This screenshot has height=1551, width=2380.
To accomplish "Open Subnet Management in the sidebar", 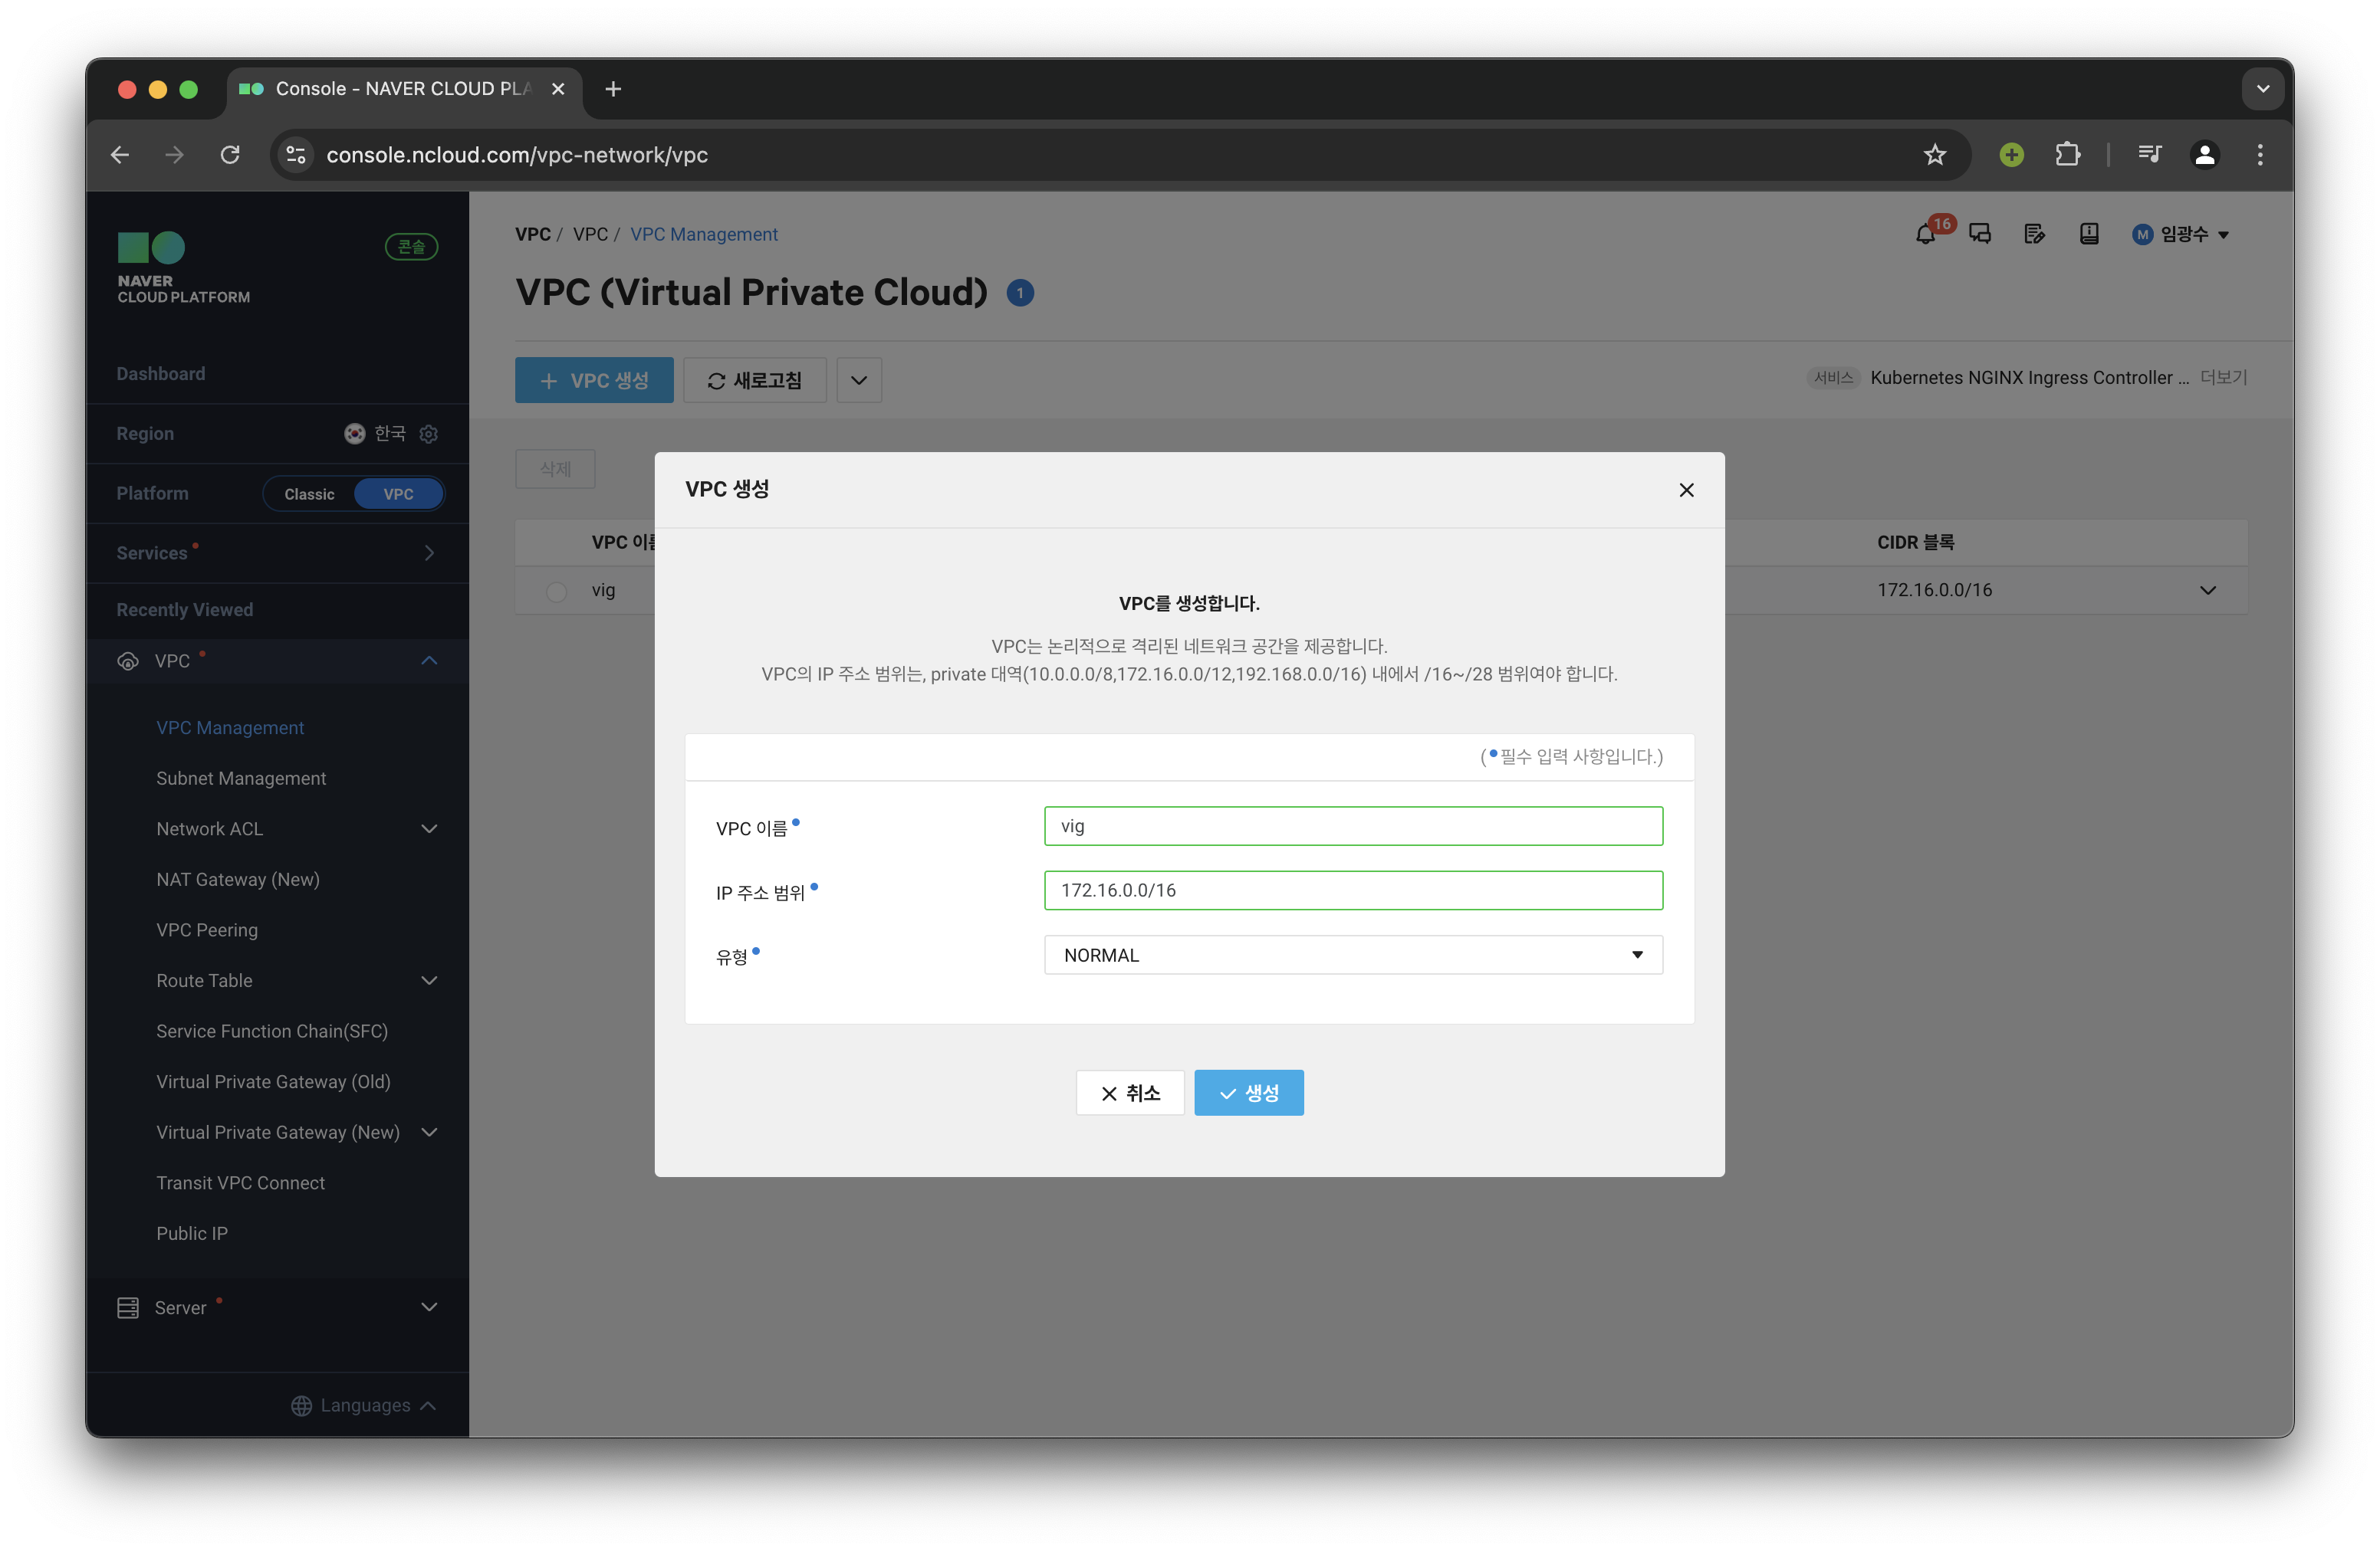I will point(241,779).
